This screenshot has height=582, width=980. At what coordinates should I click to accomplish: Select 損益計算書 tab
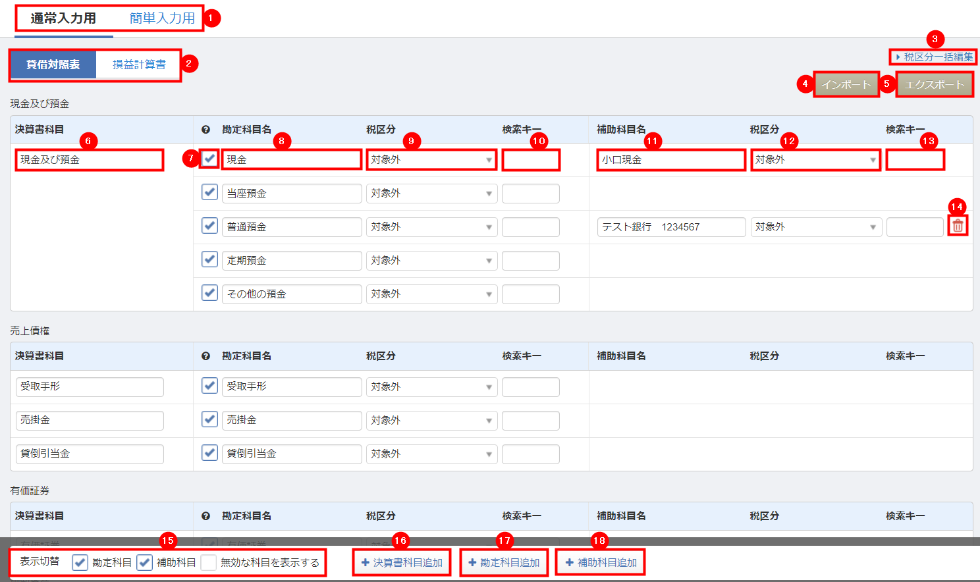[139, 65]
